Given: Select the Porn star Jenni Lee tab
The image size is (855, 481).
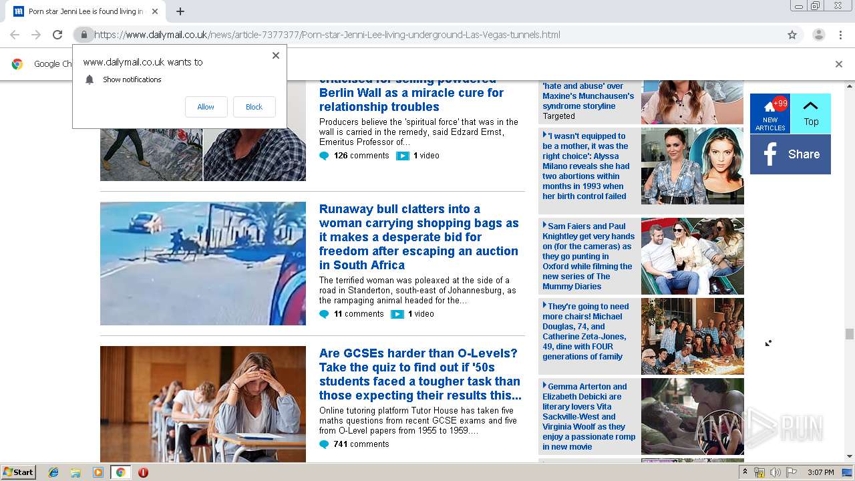Looking at the screenshot, I should [87, 11].
